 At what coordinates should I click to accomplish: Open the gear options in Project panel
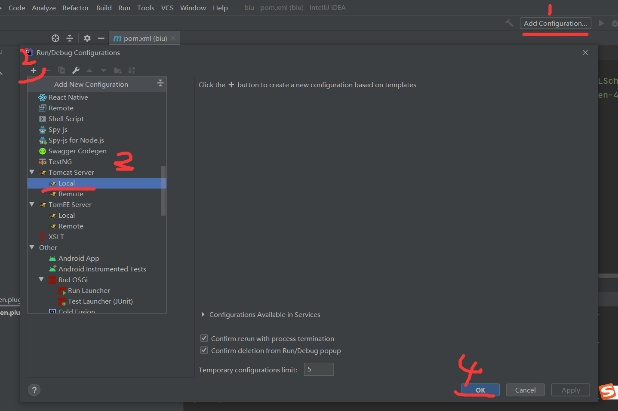point(87,38)
